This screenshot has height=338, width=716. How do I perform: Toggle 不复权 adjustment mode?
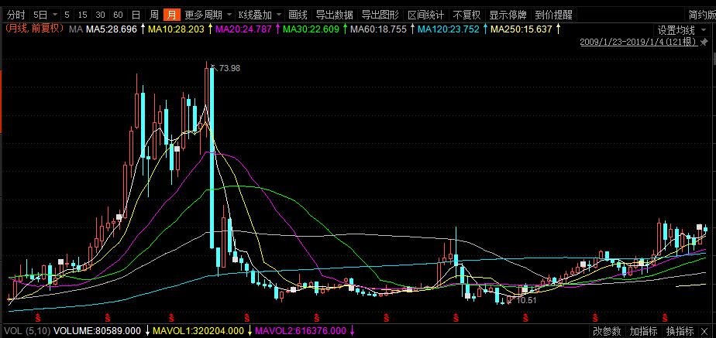point(466,15)
